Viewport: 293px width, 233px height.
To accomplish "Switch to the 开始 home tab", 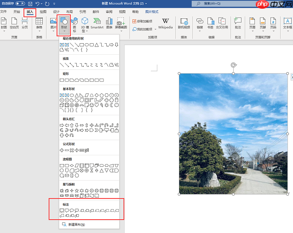I will pos(17,12).
